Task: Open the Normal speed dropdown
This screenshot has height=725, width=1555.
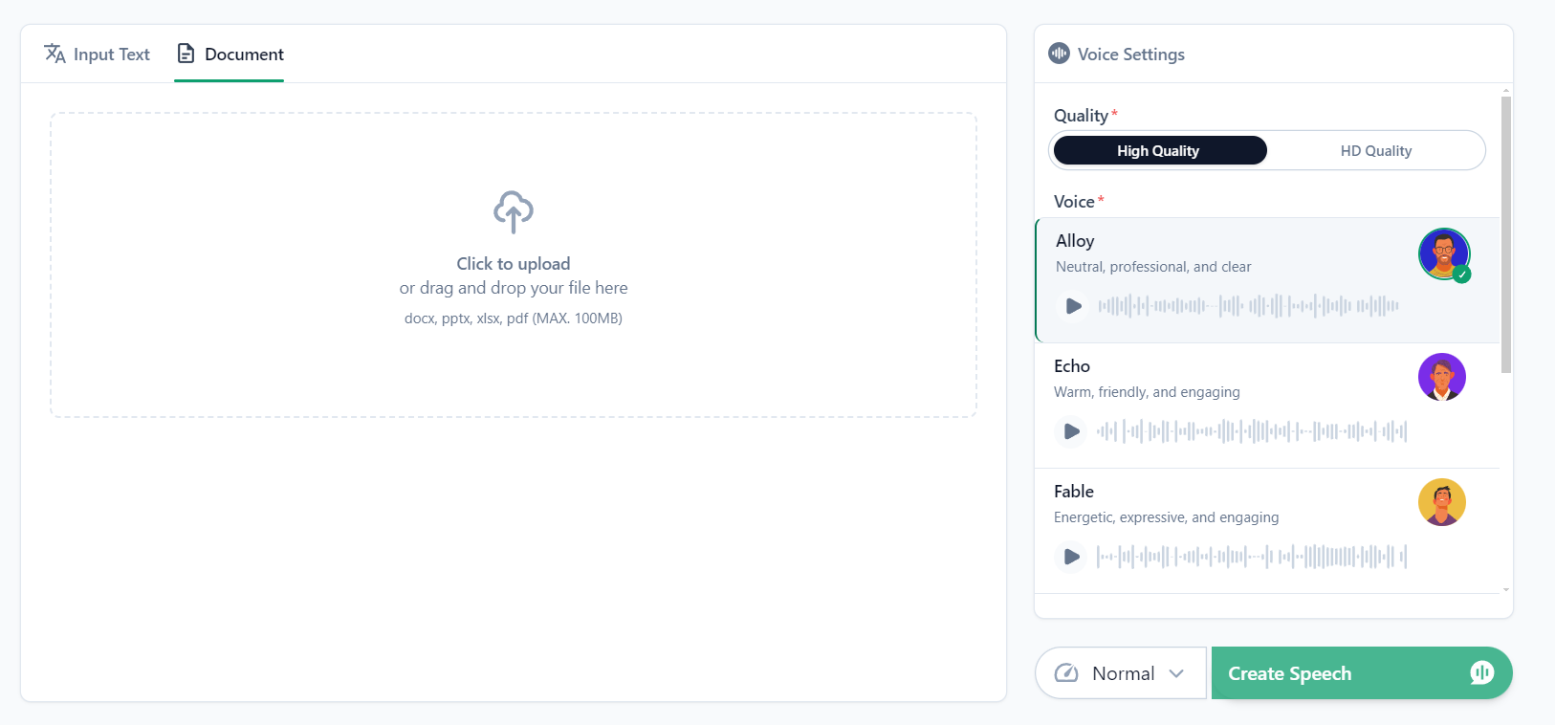Action: click(x=1120, y=672)
